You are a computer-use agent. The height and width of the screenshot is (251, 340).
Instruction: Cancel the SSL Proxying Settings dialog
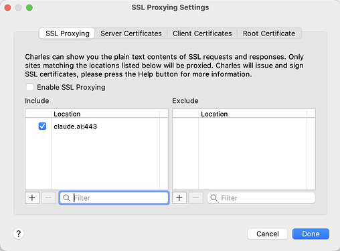tap(268, 234)
